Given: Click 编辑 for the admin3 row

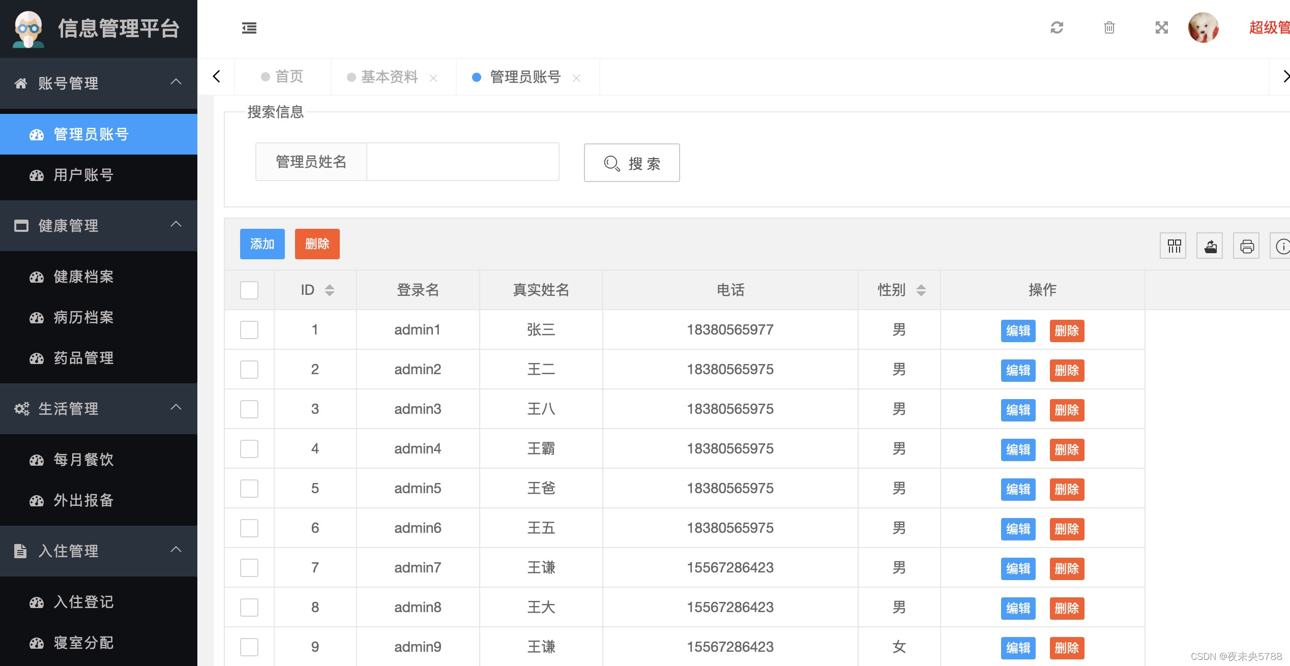Looking at the screenshot, I should pos(1018,410).
